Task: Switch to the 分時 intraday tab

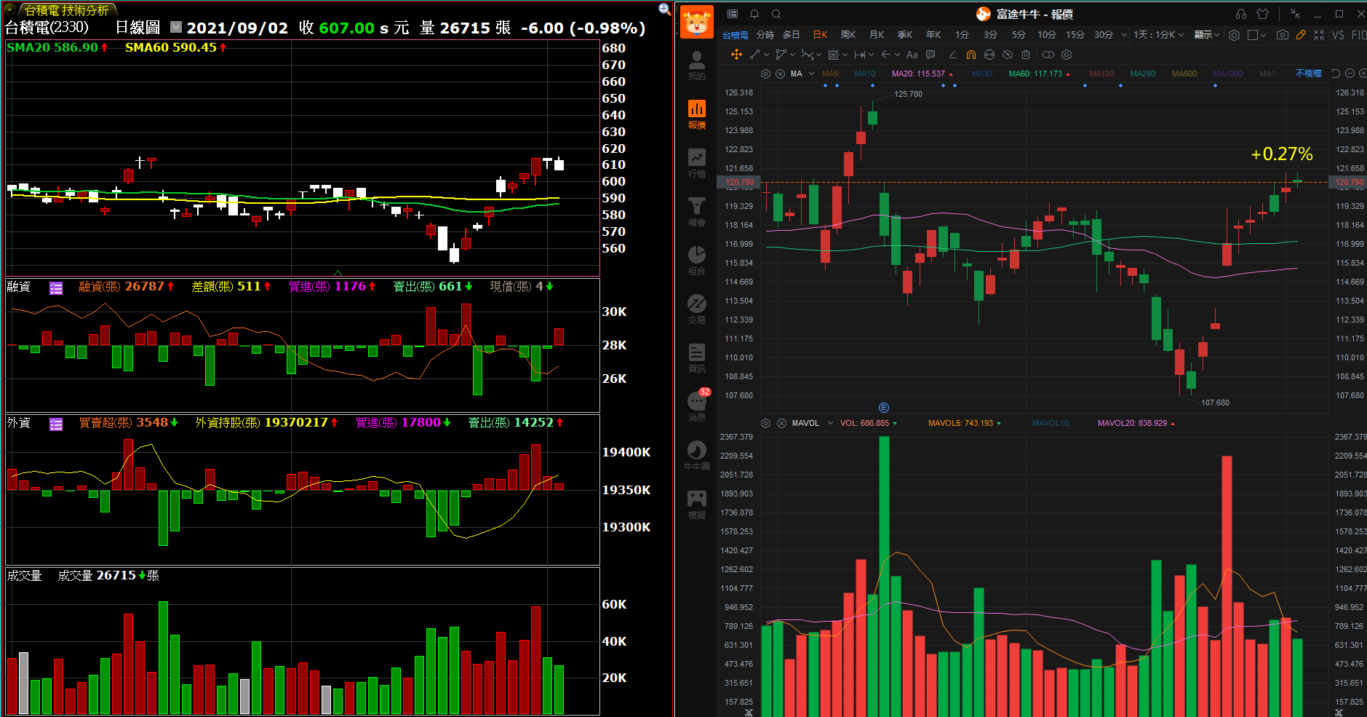Action: click(765, 35)
